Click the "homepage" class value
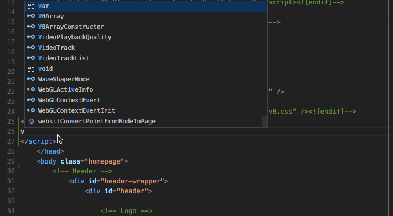393x216 pixels. tap(104, 161)
